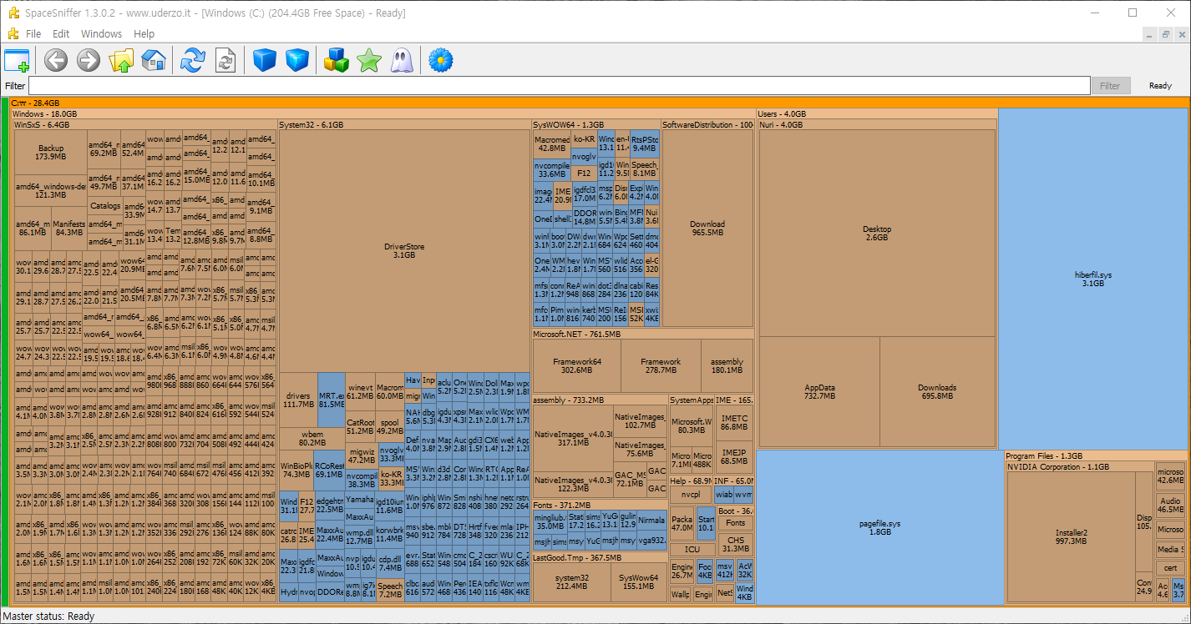1191x624 pixels.
Task: Click the page refresh icon in toolbar
Action: point(226,60)
